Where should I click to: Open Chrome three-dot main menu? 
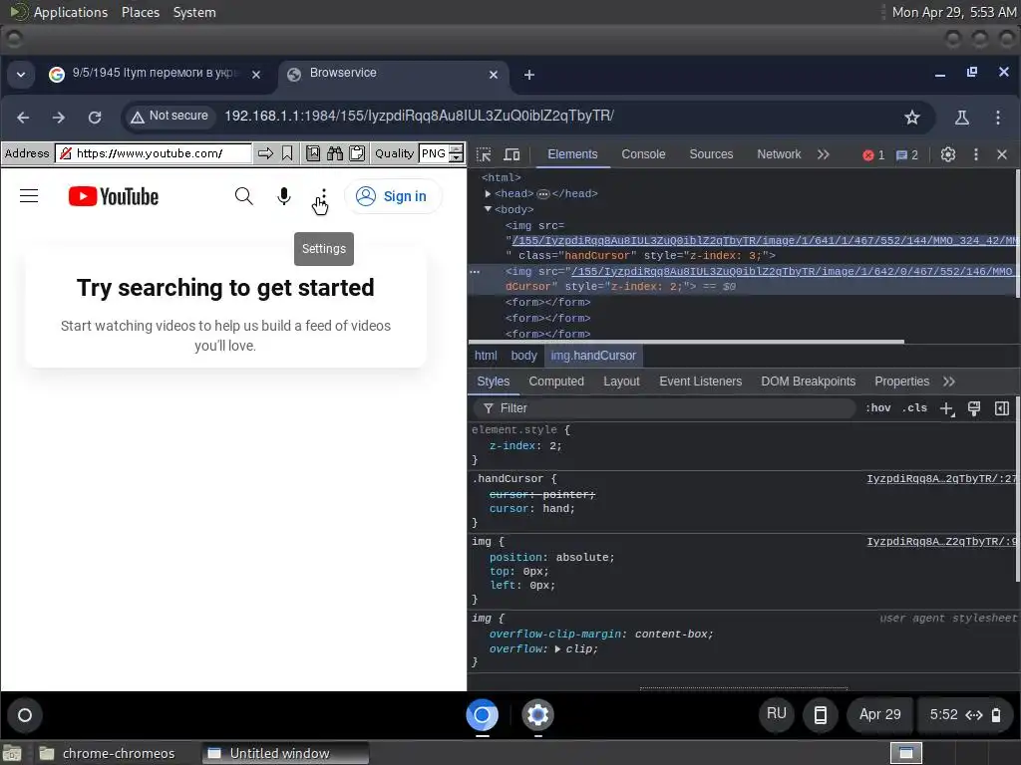pyautogui.click(x=997, y=118)
